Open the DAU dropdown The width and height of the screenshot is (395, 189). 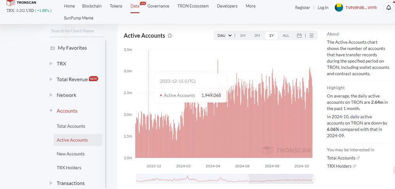(x=224, y=36)
